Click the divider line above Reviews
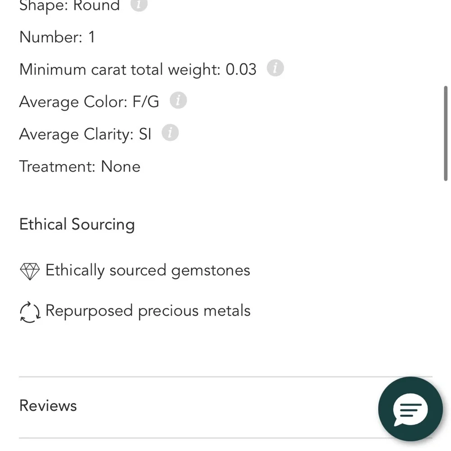The width and height of the screenshot is (451, 451). [x=198, y=377]
